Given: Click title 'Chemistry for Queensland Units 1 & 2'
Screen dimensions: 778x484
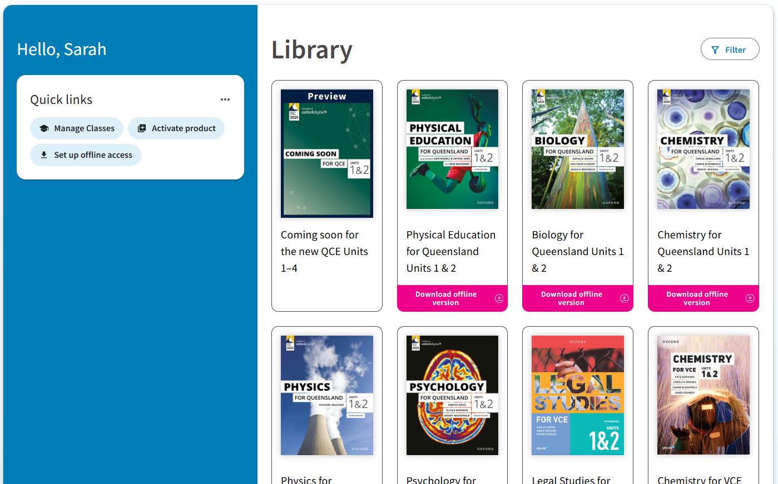Looking at the screenshot, I should (703, 252).
